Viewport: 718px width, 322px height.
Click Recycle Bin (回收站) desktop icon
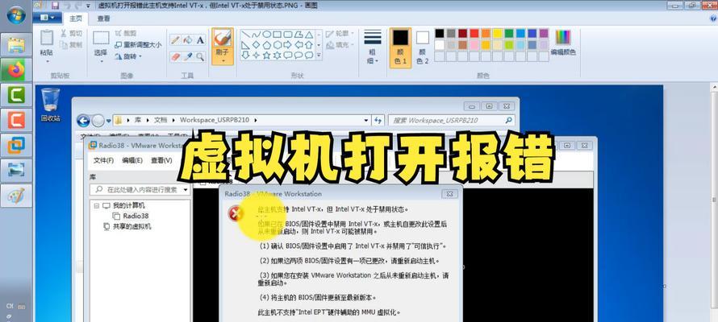point(50,105)
